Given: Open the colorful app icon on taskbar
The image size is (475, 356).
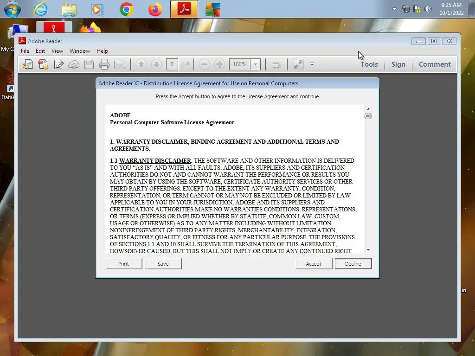Looking at the screenshot, I should pos(212,9).
